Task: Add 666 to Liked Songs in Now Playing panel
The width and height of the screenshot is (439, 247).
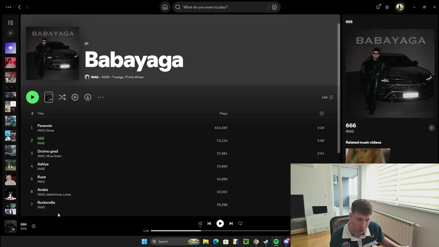Action: pos(431,128)
